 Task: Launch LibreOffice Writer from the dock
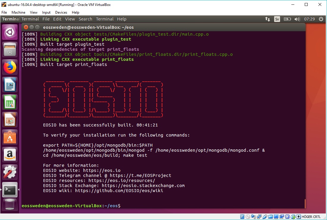(10, 85)
